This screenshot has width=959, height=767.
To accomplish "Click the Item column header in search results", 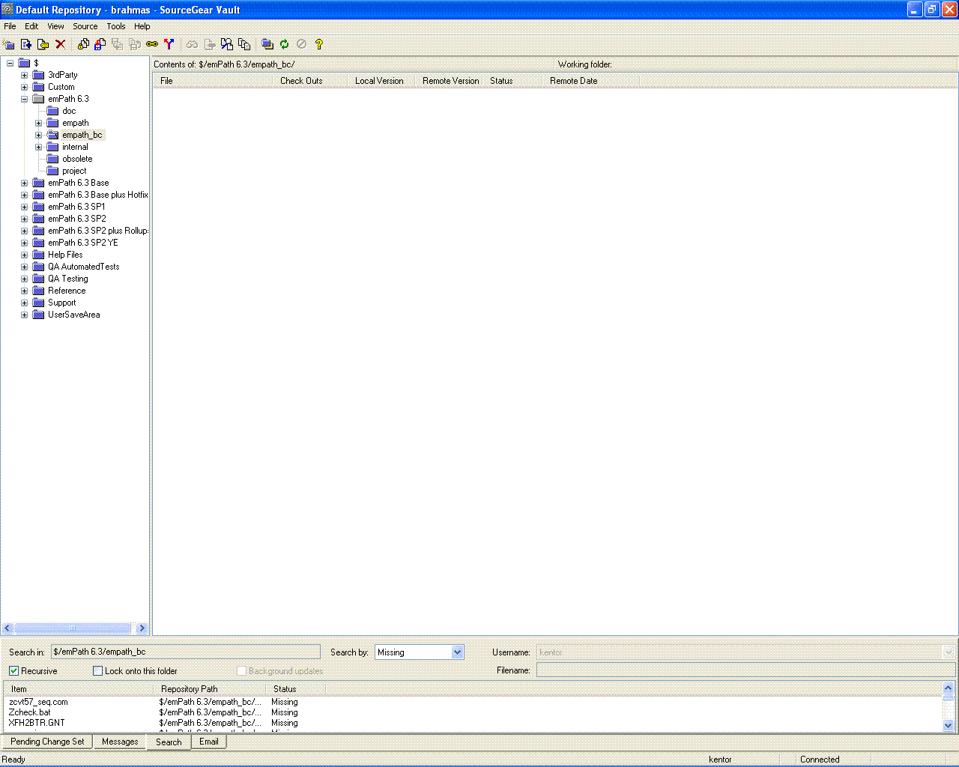I will (x=79, y=689).
